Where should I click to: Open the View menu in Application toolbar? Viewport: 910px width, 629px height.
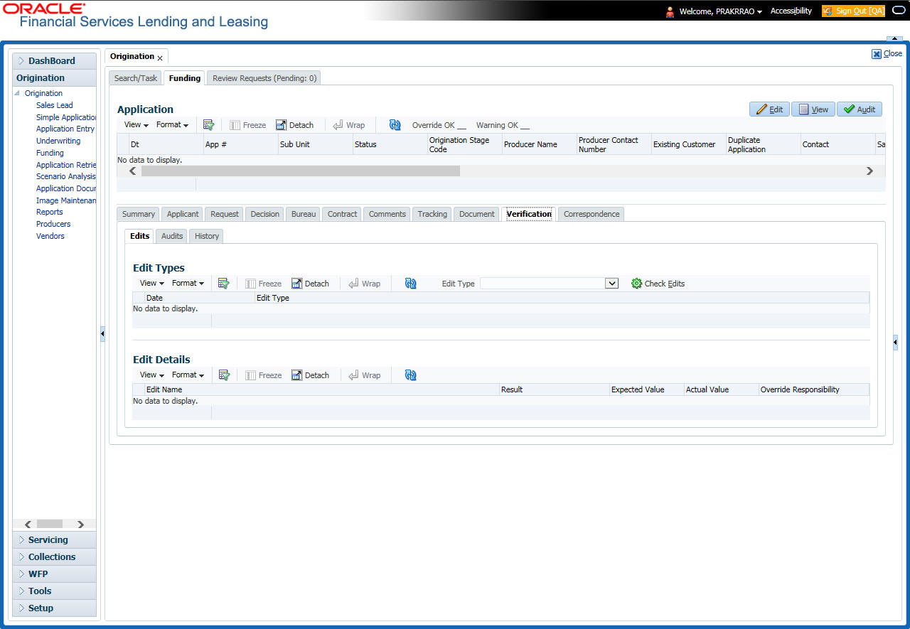[x=136, y=125]
